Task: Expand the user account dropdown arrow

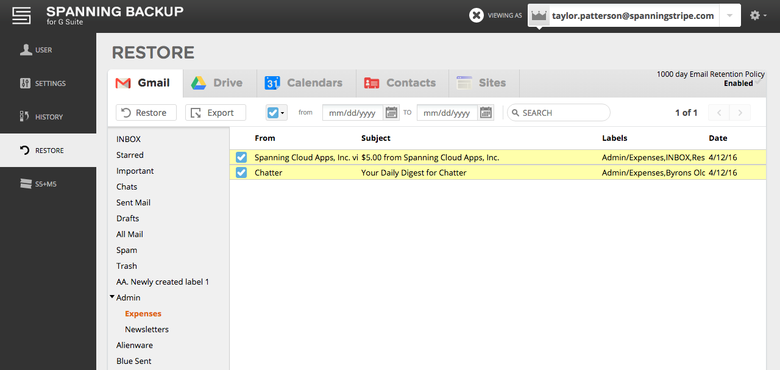Action: (729, 16)
